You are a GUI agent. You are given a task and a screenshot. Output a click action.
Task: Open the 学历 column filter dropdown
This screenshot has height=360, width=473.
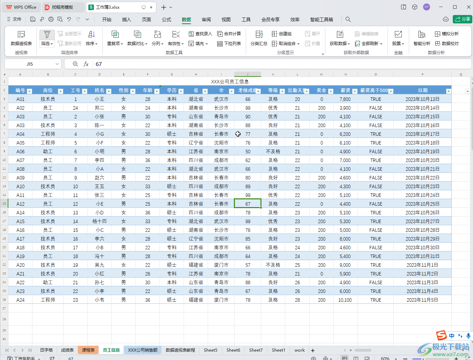coord(181,91)
